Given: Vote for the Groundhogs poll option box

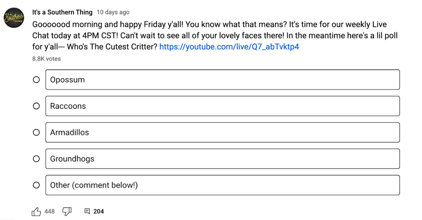Looking at the screenshot, I should tap(222, 159).
